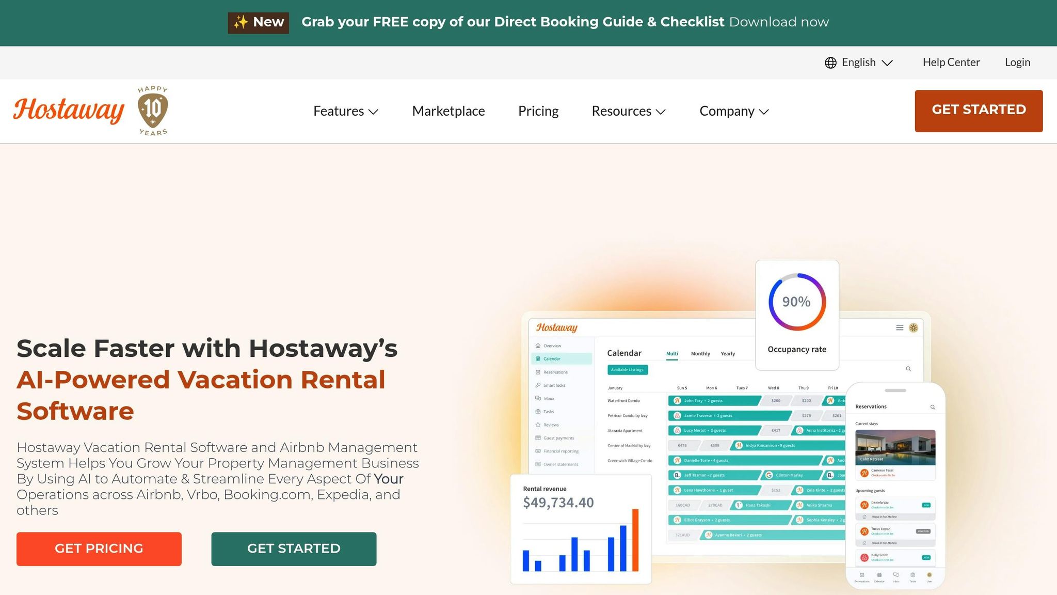Viewport: 1057px width, 595px height.
Task: Click the Rental revenue chart card
Action: (580, 529)
